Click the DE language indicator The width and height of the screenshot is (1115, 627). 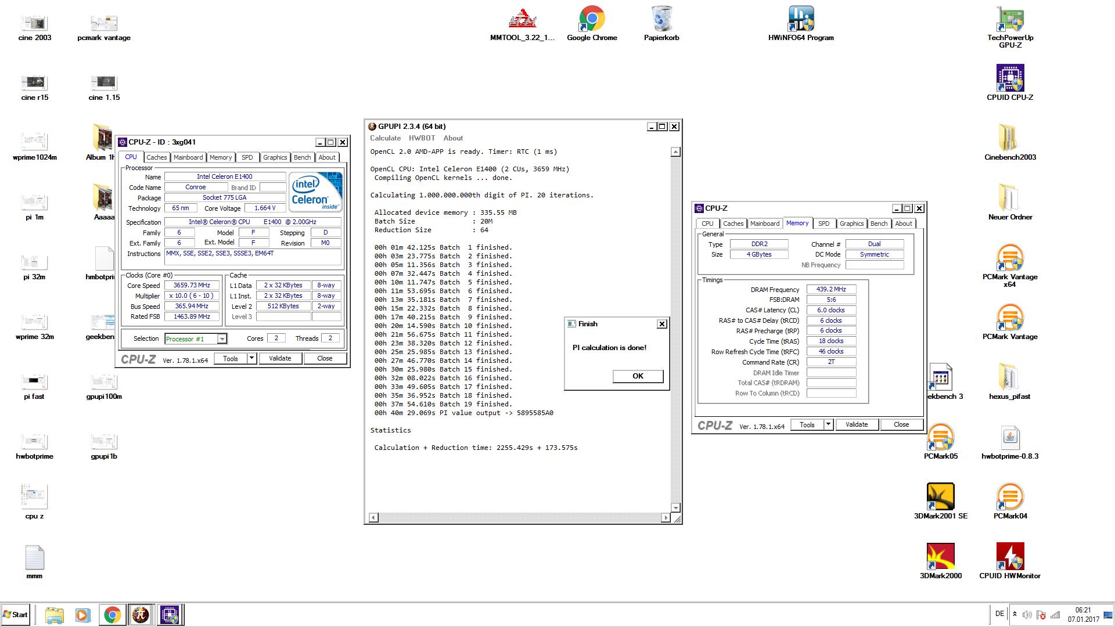(999, 614)
